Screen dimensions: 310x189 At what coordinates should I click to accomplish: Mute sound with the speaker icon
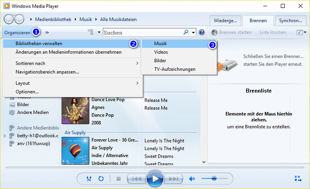coord(192,179)
